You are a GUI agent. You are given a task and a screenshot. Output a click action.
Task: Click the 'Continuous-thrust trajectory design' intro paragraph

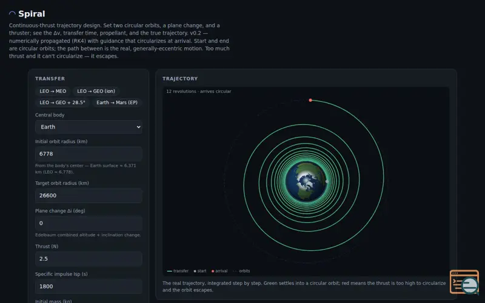119,41
